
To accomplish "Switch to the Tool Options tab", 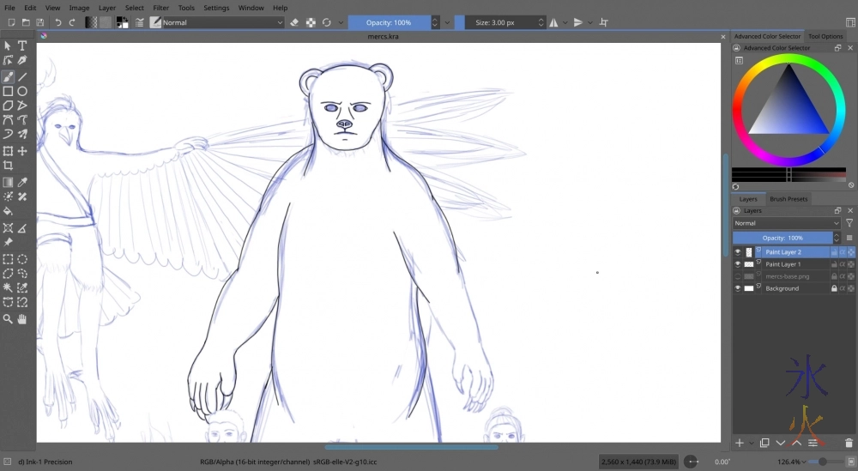I will pos(825,36).
